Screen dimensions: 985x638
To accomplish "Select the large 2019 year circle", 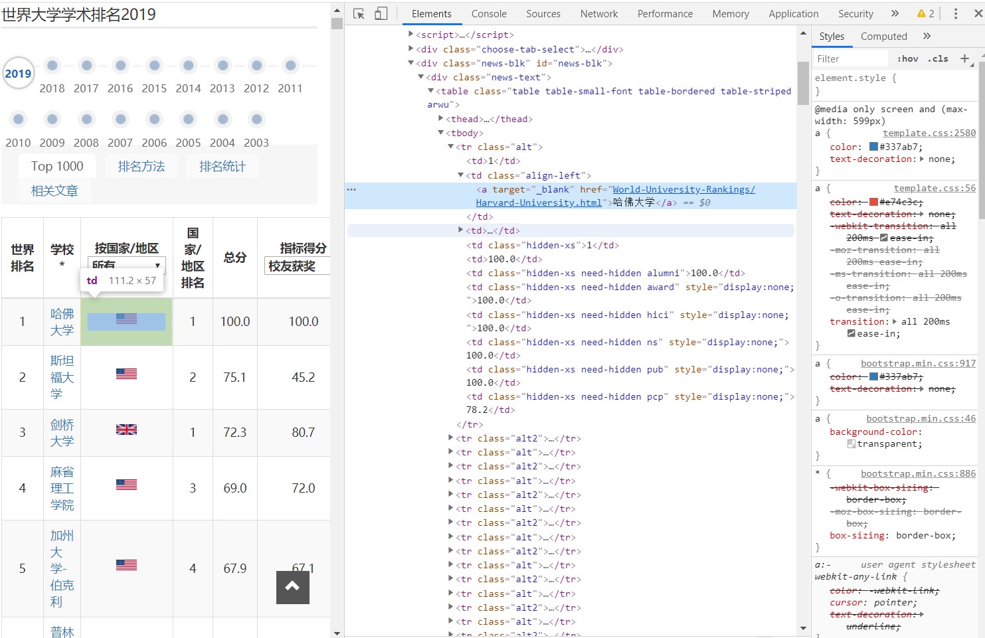I will coord(18,73).
